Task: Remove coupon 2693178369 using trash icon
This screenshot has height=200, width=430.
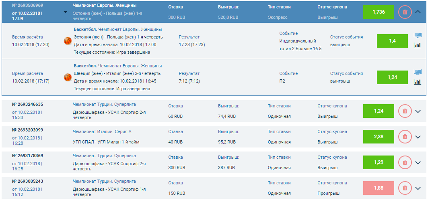Action: coord(405,162)
